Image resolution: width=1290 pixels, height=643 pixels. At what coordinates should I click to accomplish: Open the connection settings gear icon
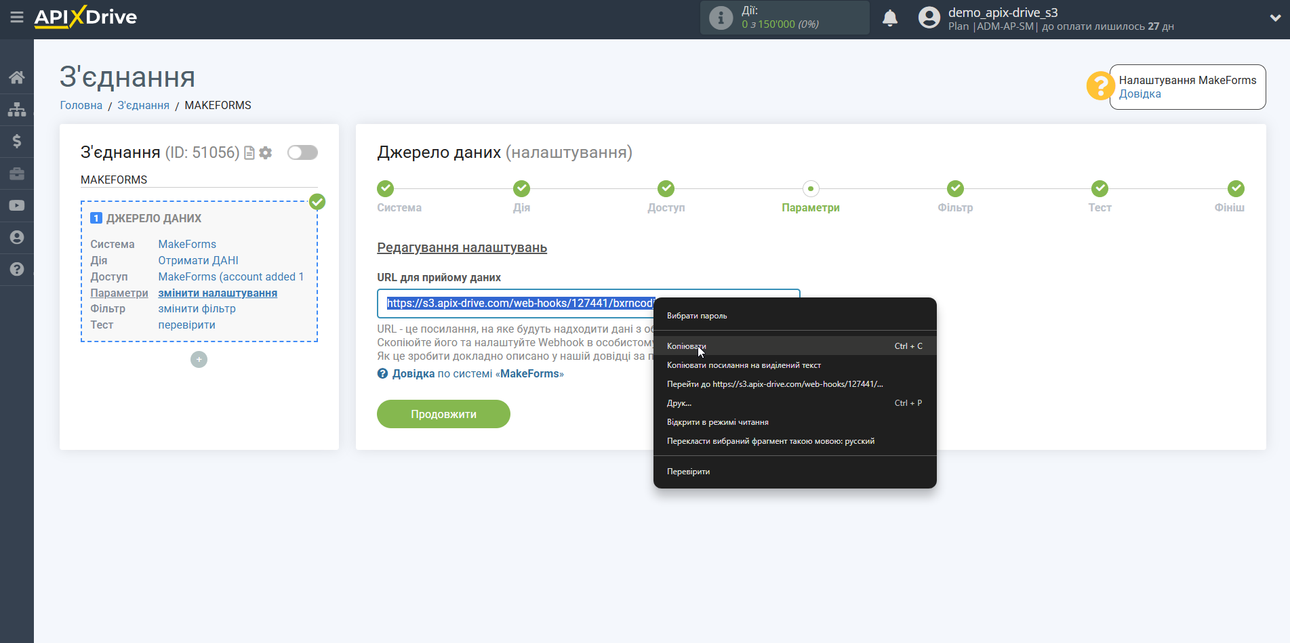point(266,153)
